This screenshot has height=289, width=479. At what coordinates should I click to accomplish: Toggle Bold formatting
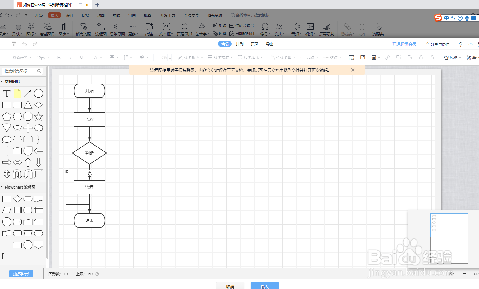[59, 58]
